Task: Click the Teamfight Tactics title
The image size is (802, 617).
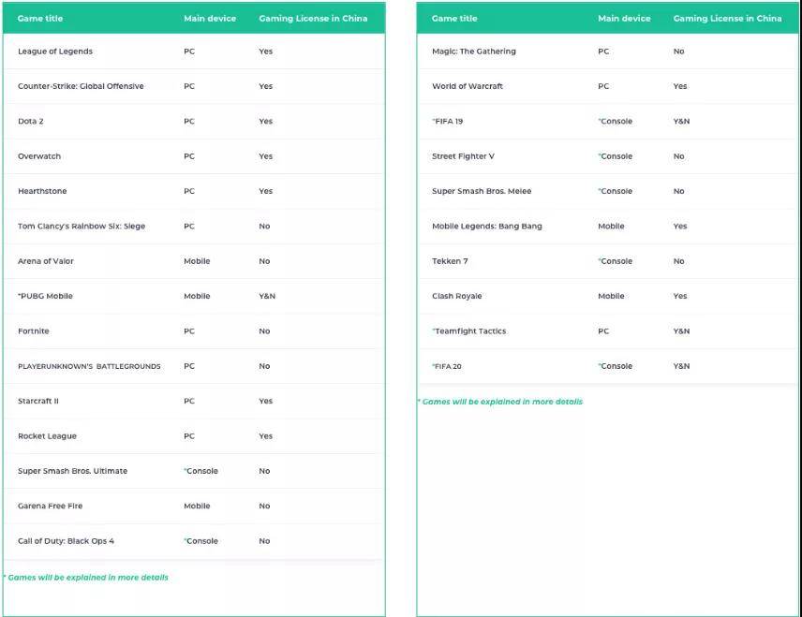Action: 469,331
